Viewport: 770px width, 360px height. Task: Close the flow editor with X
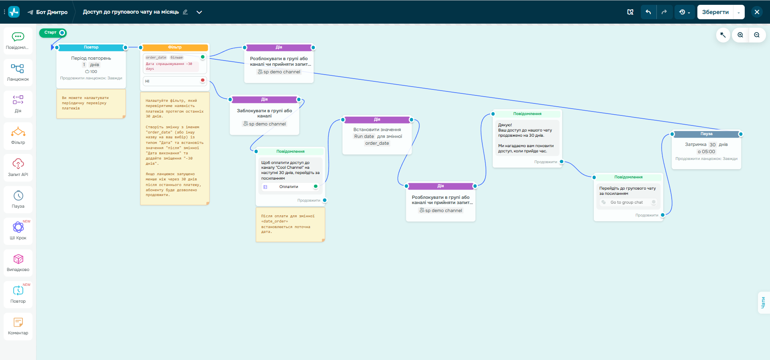(757, 12)
